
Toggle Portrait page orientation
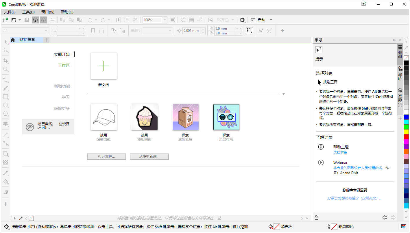coord(93,31)
